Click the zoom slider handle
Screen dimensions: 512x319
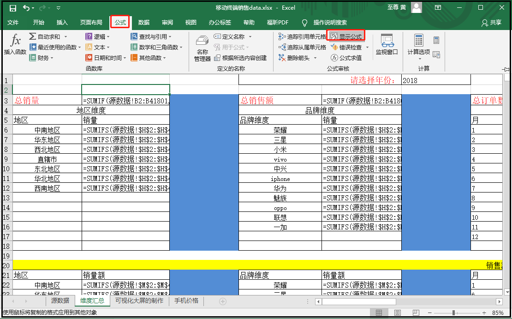click(x=453, y=313)
